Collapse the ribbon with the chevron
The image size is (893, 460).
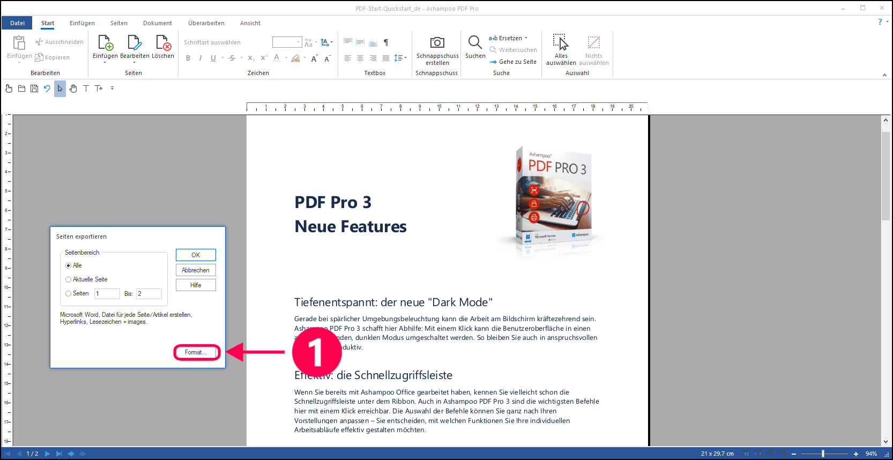(884, 75)
